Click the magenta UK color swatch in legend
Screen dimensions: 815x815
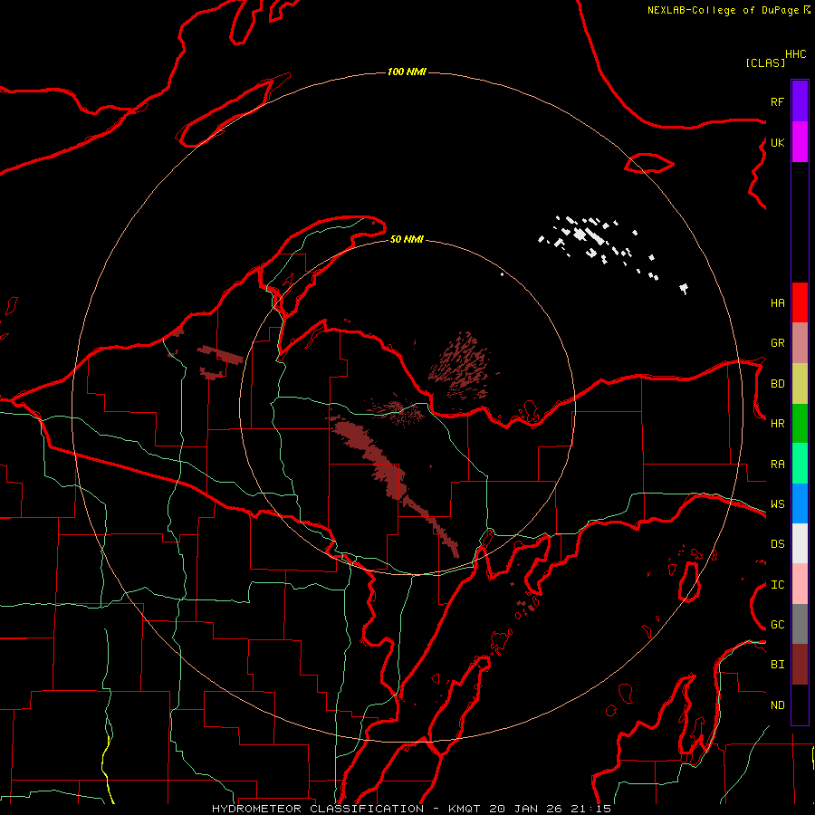(x=800, y=142)
